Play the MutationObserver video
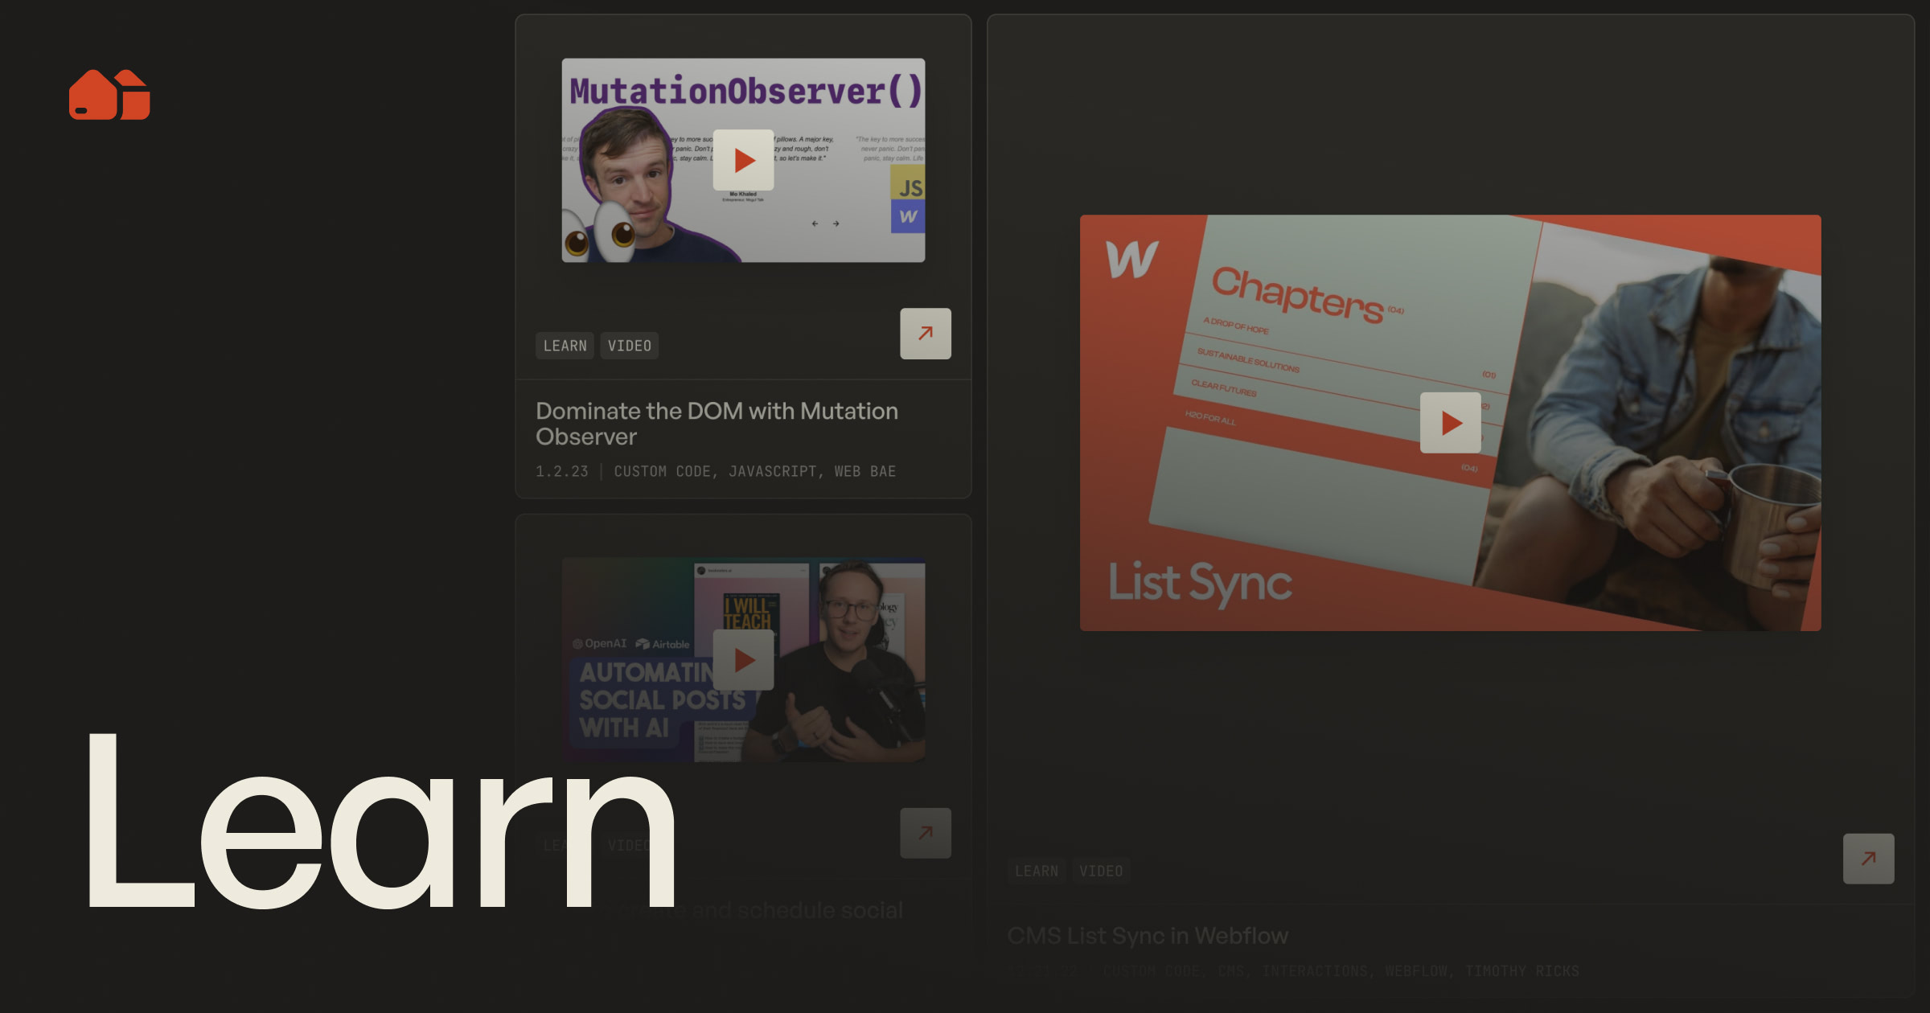The image size is (1930, 1013). click(743, 160)
